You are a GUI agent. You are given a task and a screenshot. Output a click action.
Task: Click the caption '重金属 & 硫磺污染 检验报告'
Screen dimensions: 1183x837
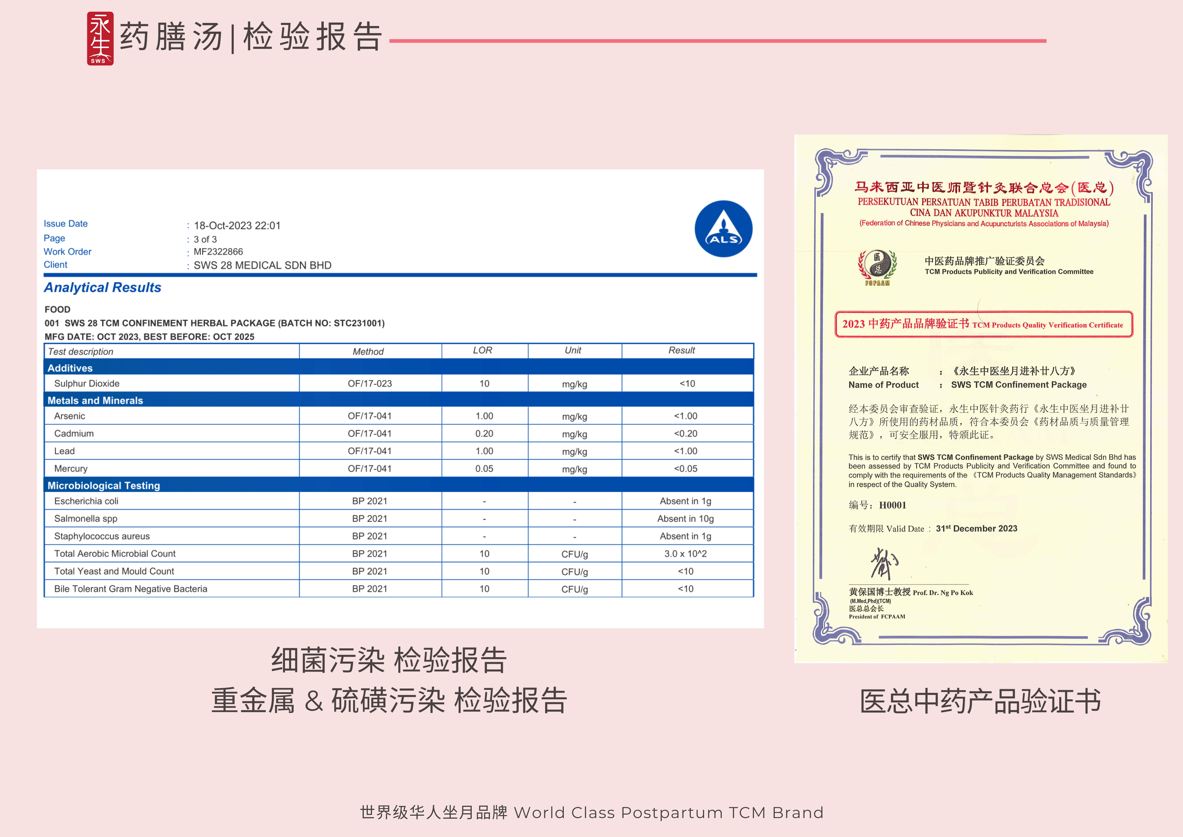tap(389, 700)
